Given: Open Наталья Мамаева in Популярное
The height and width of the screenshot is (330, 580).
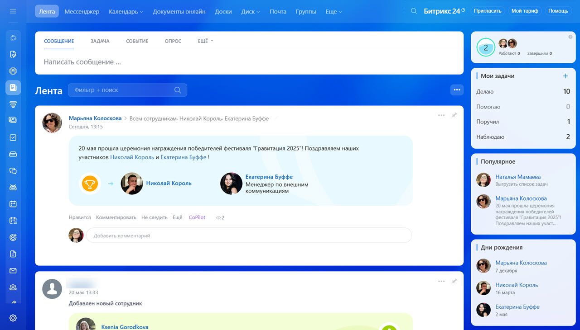Looking at the screenshot, I should pyautogui.click(x=518, y=177).
